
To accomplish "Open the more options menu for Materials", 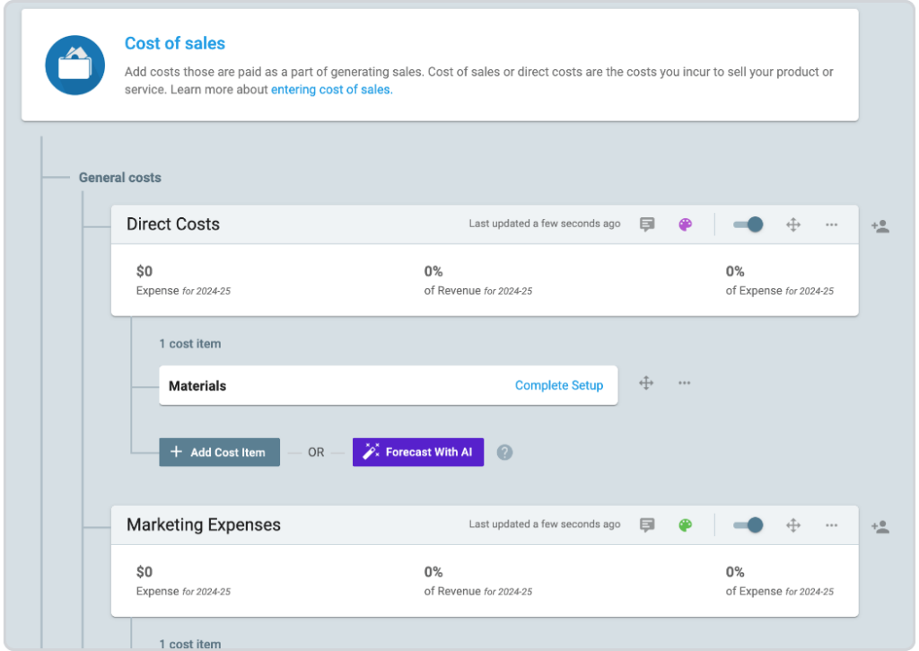I will 684,383.
